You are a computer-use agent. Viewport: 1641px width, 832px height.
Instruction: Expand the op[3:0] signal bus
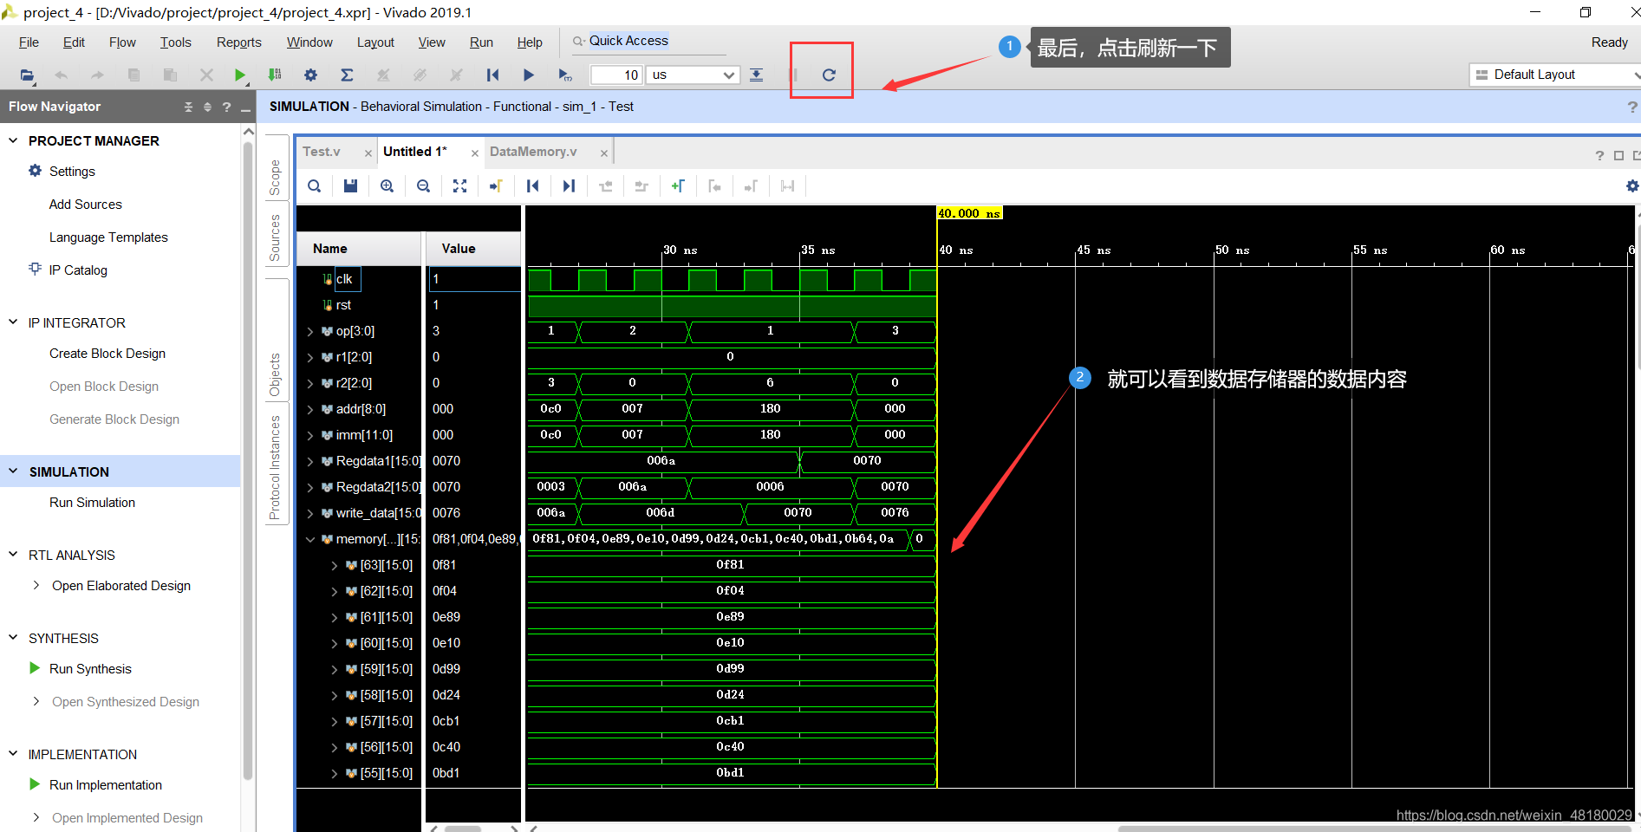click(x=309, y=331)
